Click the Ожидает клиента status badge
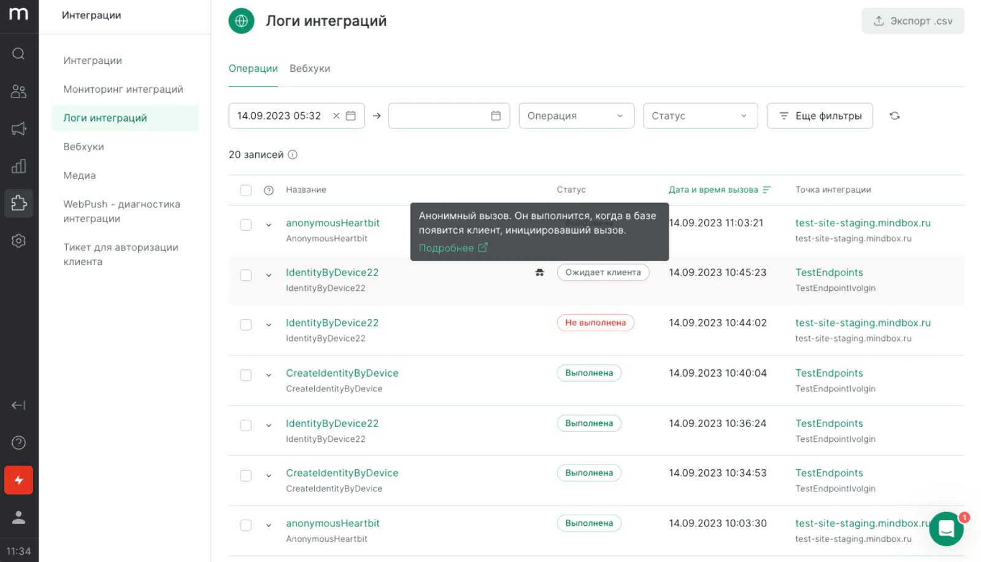The width and height of the screenshot is (981, 562). (x=603, y=272)
